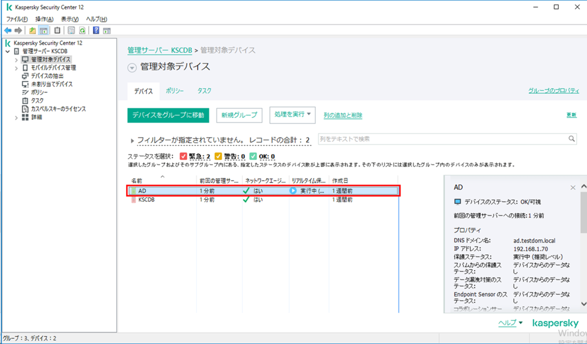
Task: Sort by the 作成日 column header
Action: coord(364,180)
